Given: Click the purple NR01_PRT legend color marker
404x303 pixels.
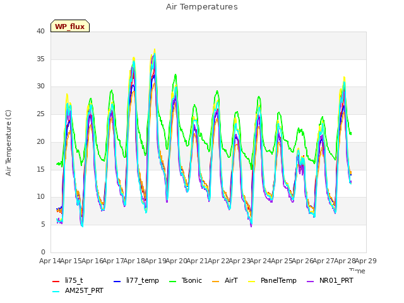Looking at the screenshot, I should (311, 282).
